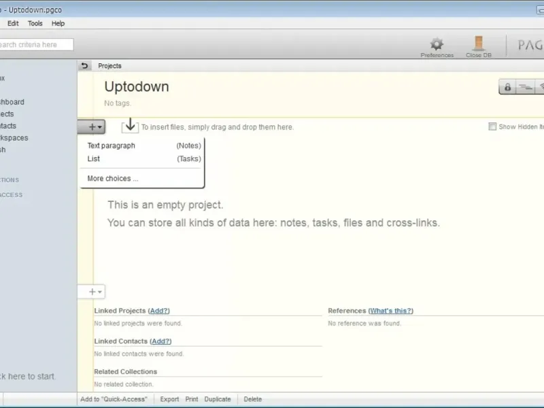Screen dimensions: 544x408
Task: Focus the search criteria input field
Action: pos(36,45)
